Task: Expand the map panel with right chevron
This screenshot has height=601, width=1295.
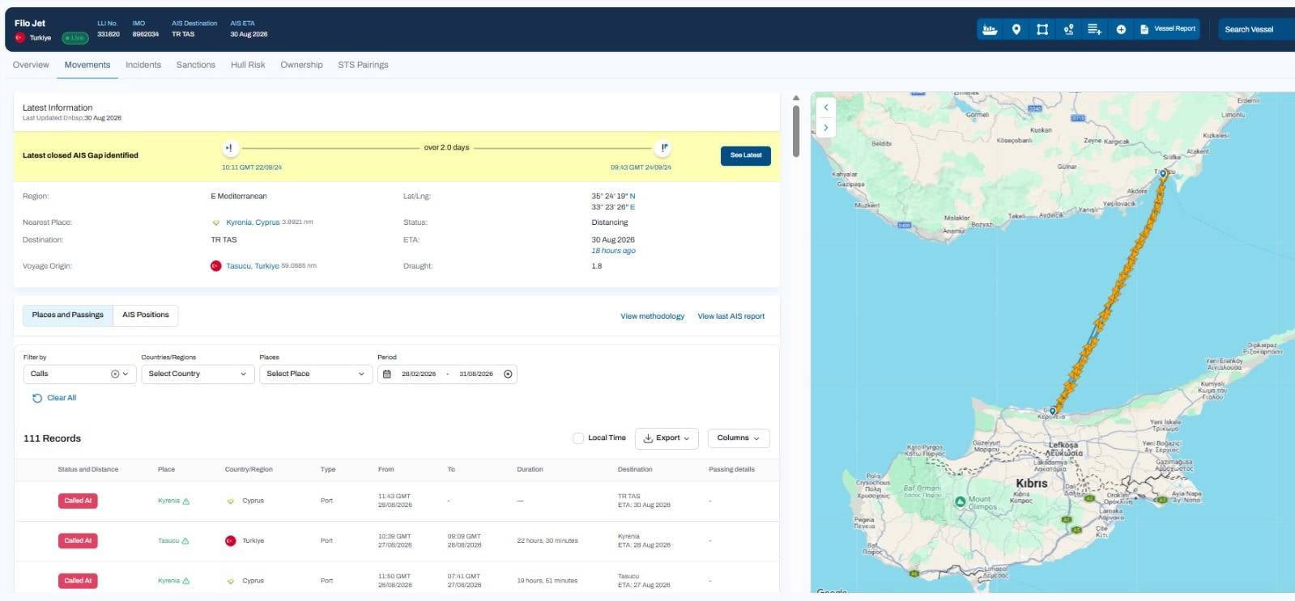Action: (x=826, y=128)
